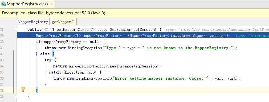The width and height of the screenshot is (269, 102).
Task: Click SqlSession parameter type on line 28
Action: [x=121, y=29]
